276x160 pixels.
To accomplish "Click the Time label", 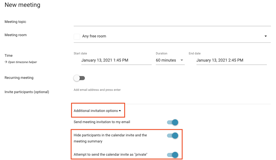I will pyautogui.click(x=9, y=55).
